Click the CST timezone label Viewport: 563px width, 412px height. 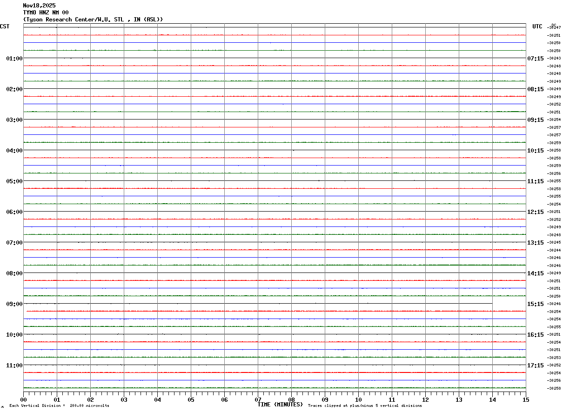point(5,27)
